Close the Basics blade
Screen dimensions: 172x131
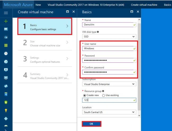tap(138, 12)
